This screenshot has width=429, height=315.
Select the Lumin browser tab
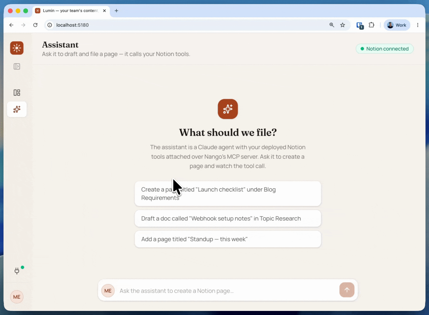[71, 11]
